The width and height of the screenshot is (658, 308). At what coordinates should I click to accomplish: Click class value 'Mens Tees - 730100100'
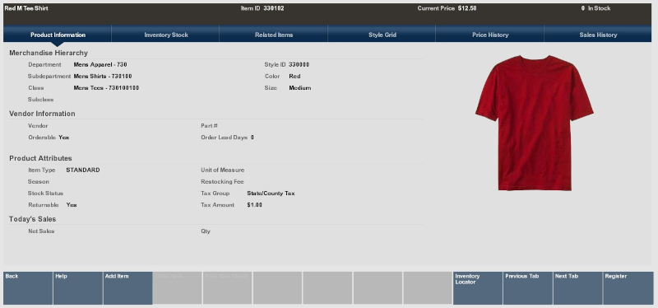click(106, 88)
